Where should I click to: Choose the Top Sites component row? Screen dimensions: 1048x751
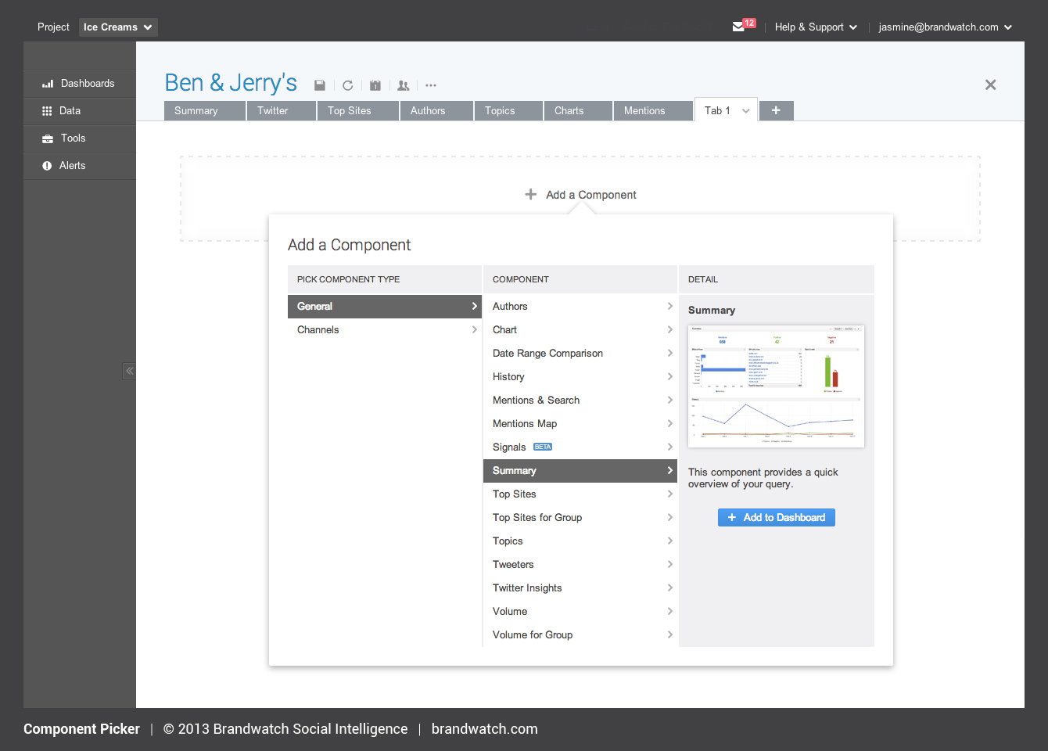pos(580,494)
